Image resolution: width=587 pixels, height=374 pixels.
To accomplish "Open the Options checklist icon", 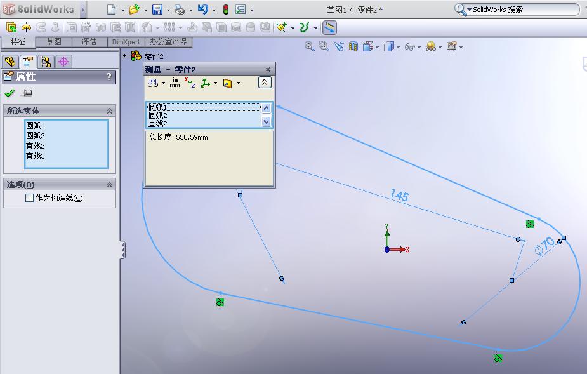I will click(241, 10).
